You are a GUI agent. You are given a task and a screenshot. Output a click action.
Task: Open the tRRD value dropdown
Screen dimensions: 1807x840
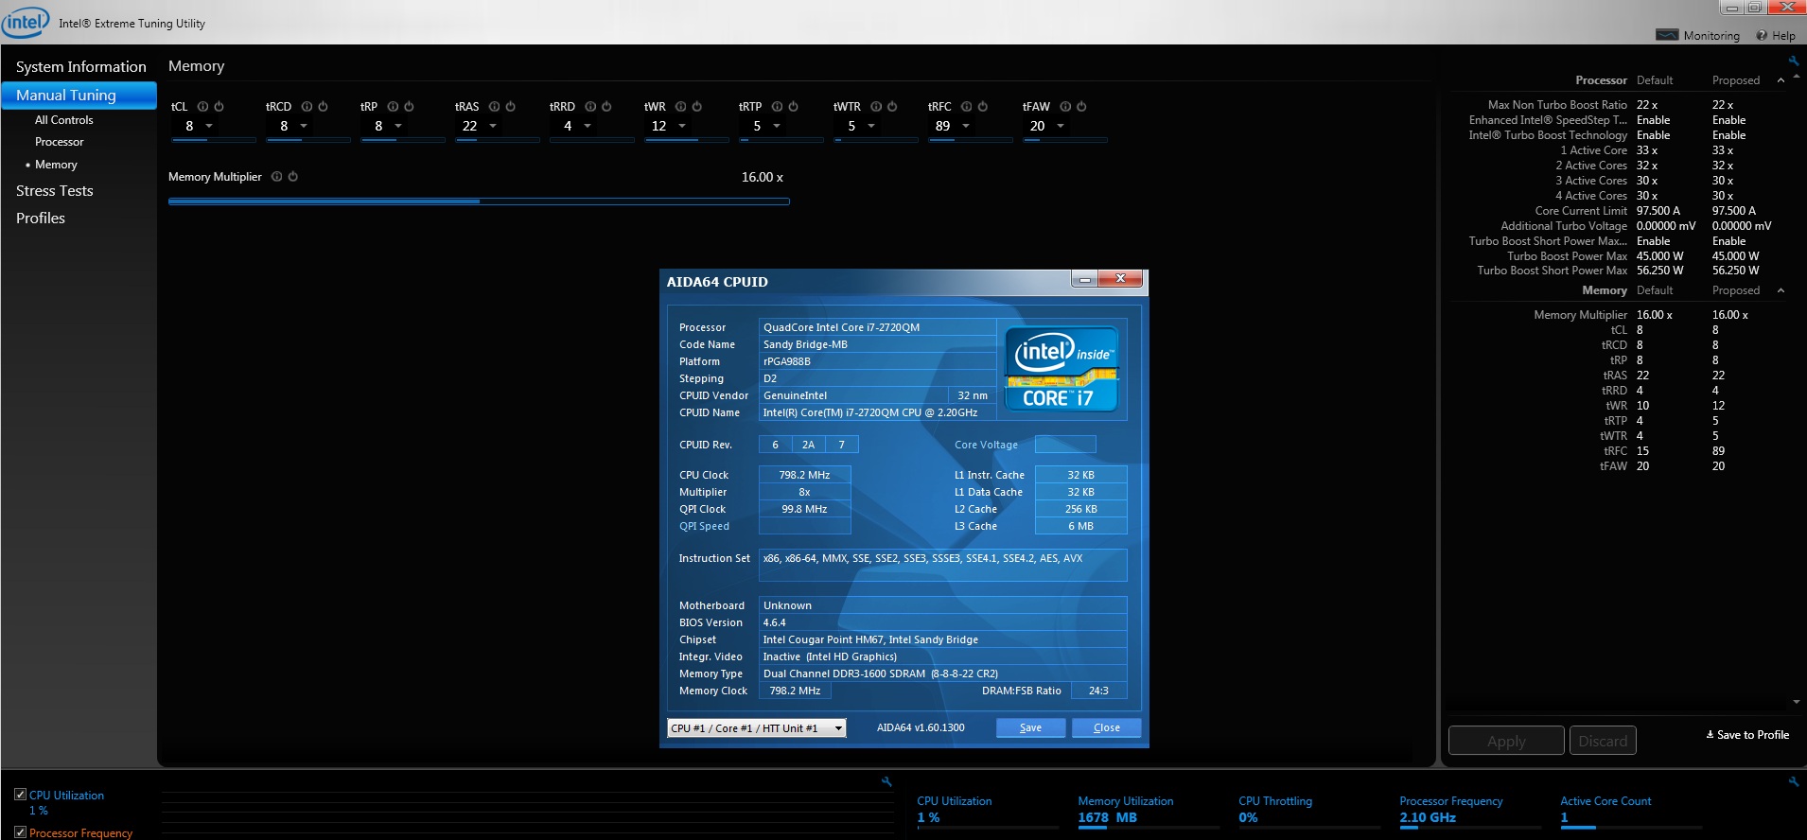point(588,126)
